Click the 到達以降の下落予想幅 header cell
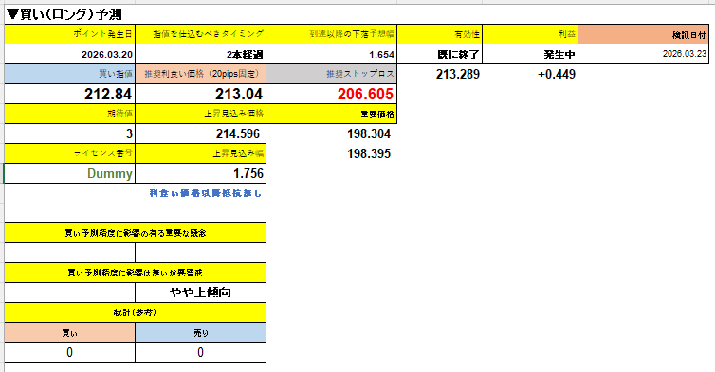 (x=332, y=34)
